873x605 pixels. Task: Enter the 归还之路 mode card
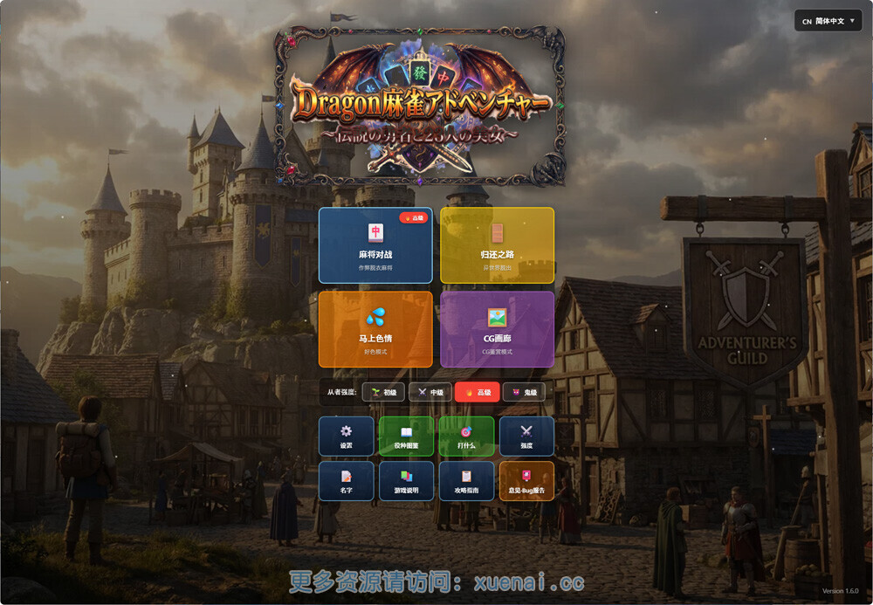tap(497, 245)
